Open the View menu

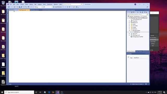click(18, 4)
